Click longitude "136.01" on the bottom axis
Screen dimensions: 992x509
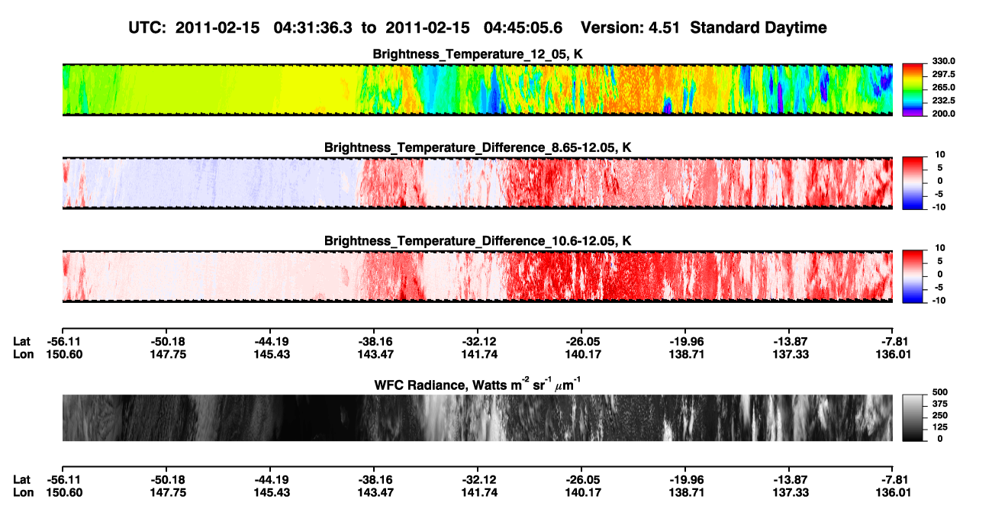click(x=894, y=492)
